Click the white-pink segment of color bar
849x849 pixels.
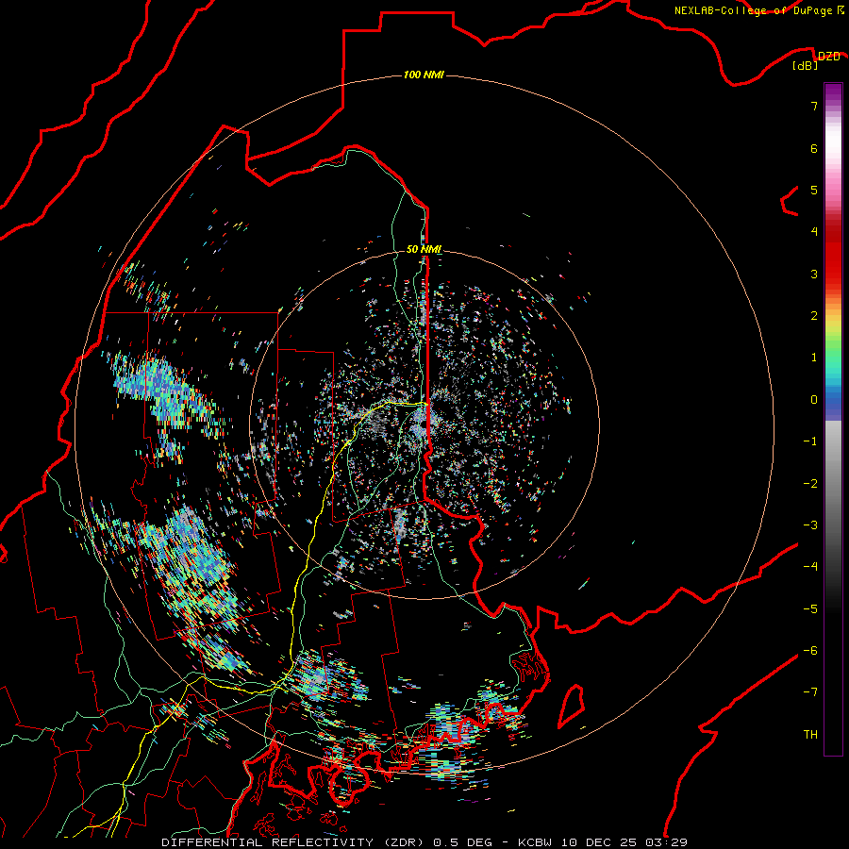[x=833, y=157]
